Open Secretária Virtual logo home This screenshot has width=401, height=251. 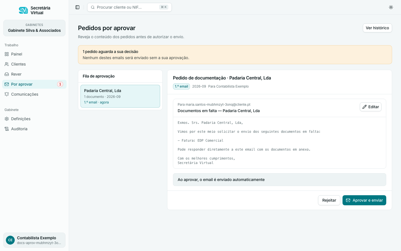tap(35, 10)
